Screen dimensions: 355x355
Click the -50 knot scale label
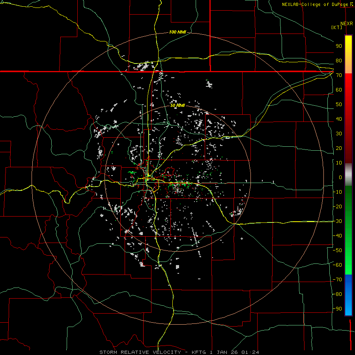point(337,250)
